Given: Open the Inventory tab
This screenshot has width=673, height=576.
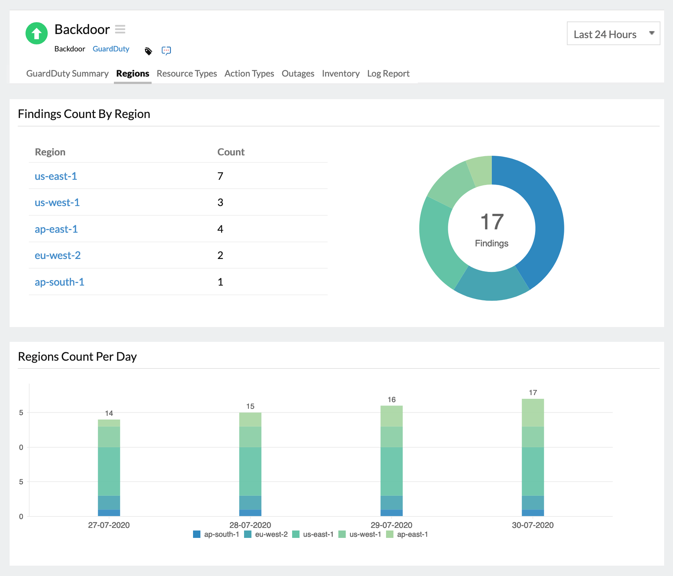Looking at the screenshot, I should [341, 73].
